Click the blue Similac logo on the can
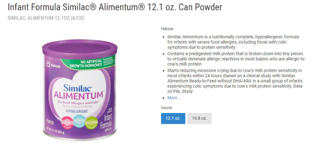This screenshot has width=312, height=158. click(78, 88)
